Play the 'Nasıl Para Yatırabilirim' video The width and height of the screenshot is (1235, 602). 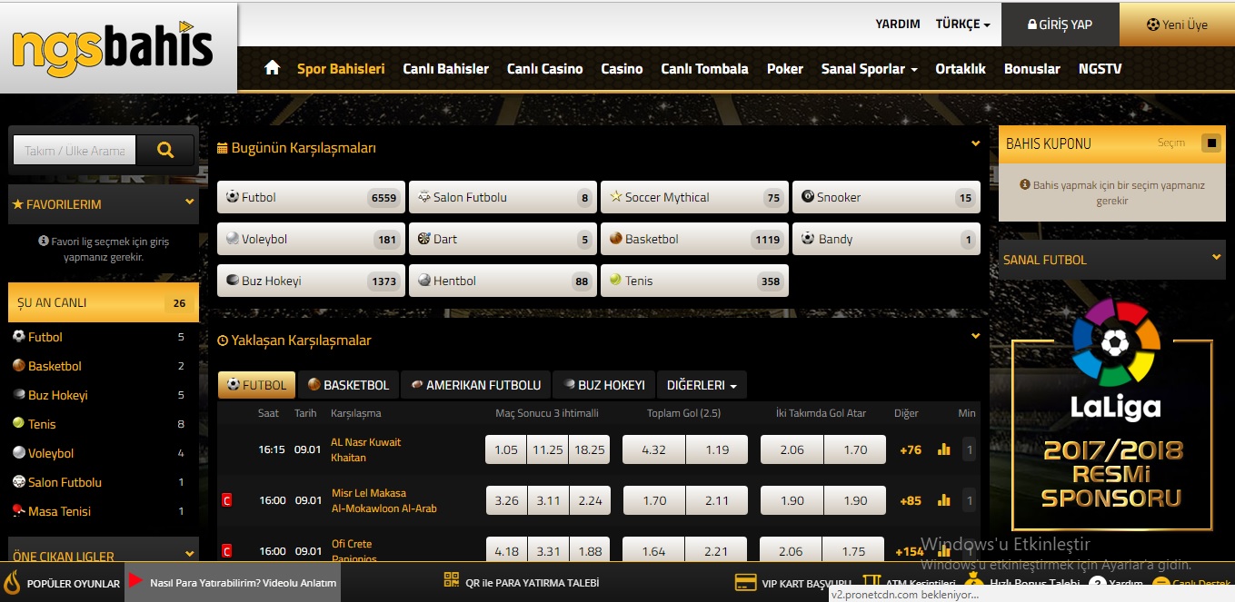[x=135, y=582]
